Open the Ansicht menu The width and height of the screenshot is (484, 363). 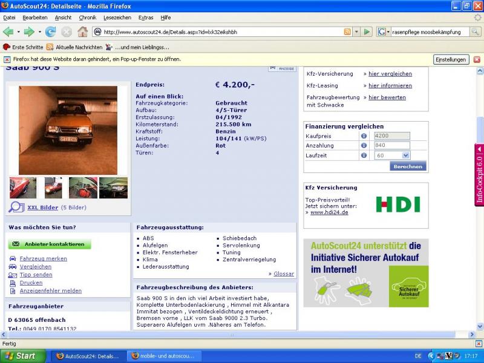63,18
